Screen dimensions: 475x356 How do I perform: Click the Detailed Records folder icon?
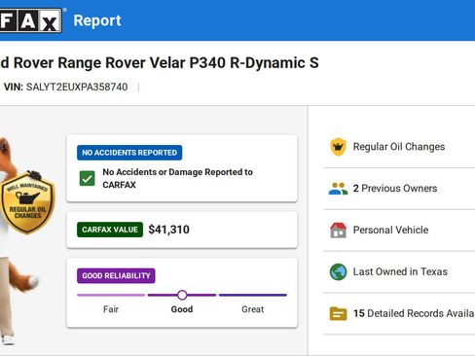click(338, 313)
